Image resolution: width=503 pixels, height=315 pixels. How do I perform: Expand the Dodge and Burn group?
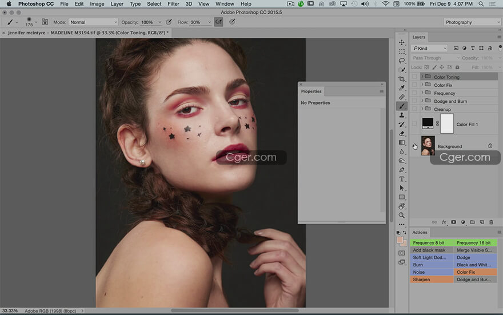pos(422,101)
